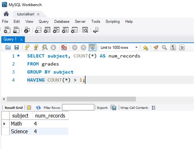Screen dimensions: 194x149
Task: Create new view icon
Action: (56, 30)
